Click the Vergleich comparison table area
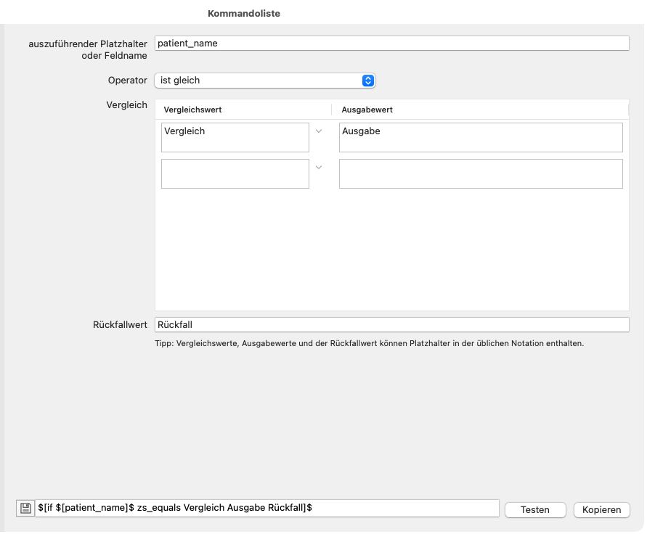This screenshot has height=534, width=647. pos(391,247)
